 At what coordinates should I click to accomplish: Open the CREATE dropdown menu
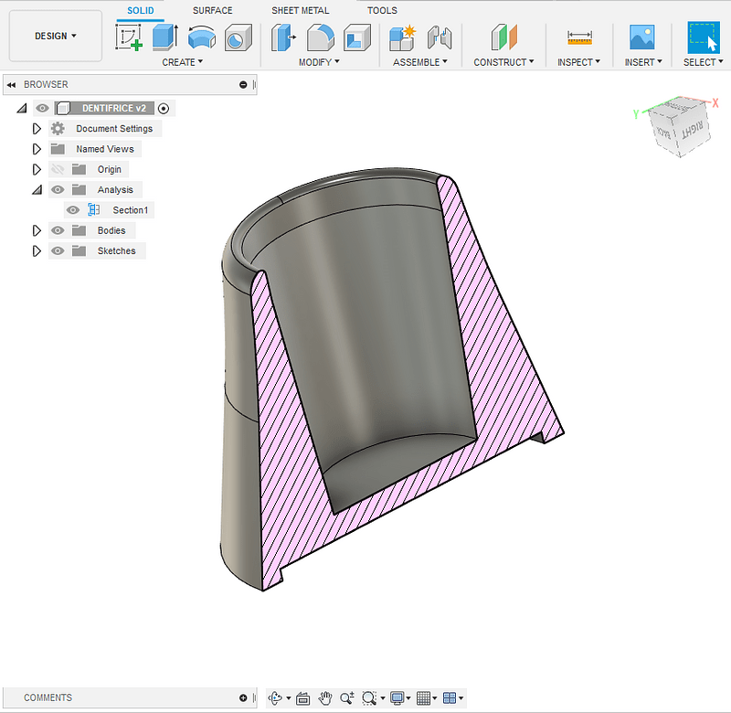(182, 62)
